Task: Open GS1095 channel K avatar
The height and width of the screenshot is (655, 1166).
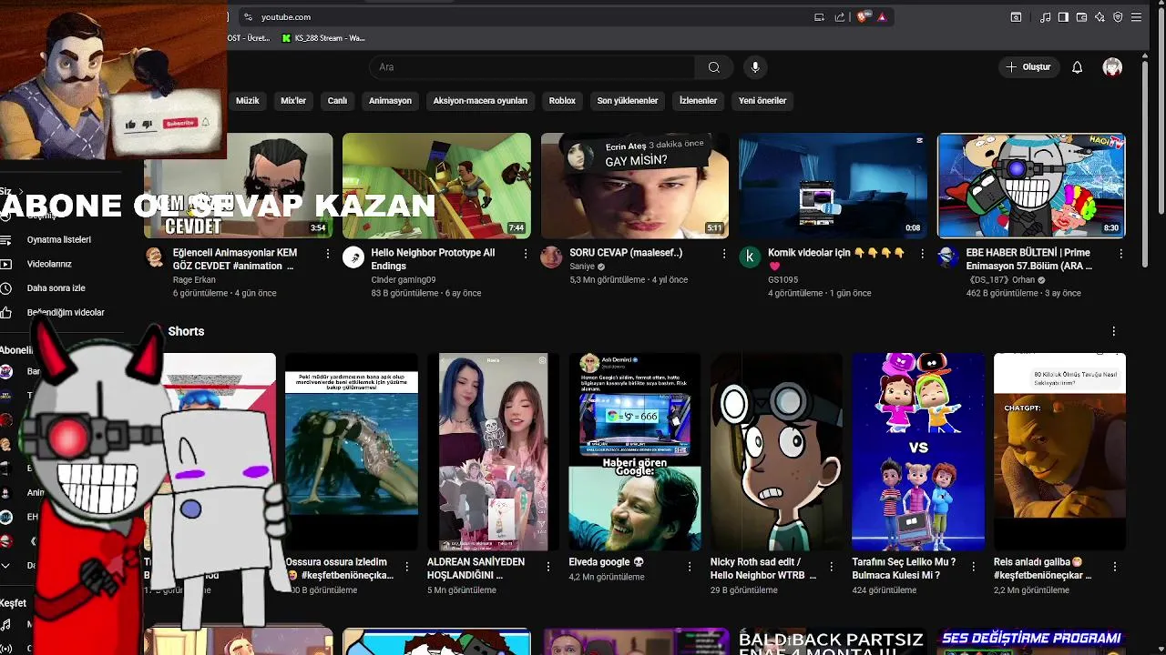Action: [750, 257]
